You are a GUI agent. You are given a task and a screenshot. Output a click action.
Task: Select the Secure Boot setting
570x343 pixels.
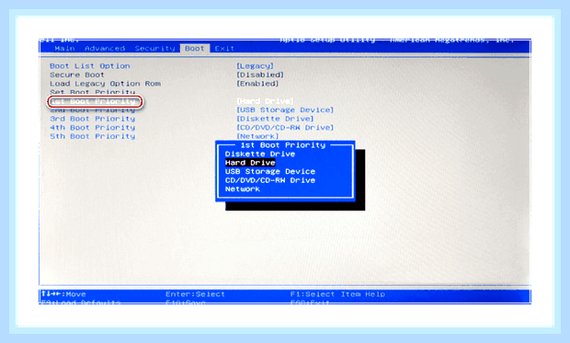[77, 74]
